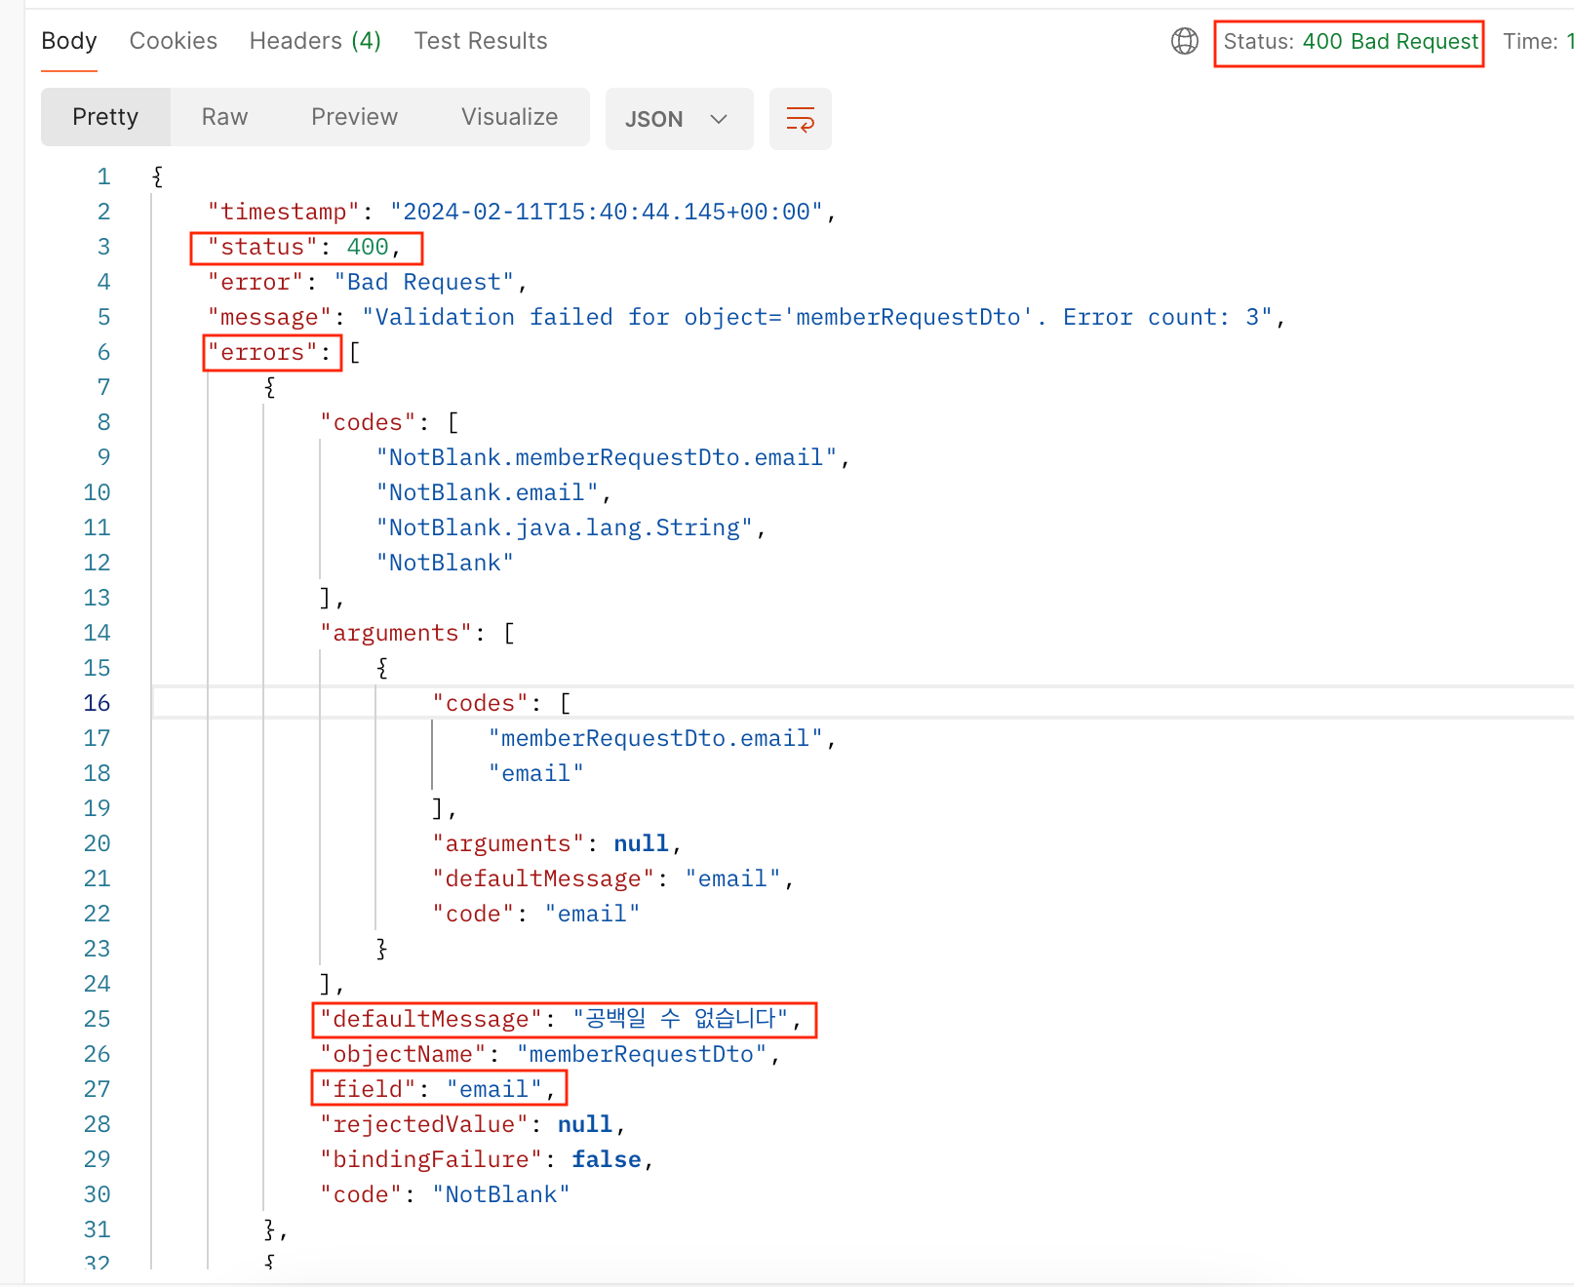Click the "arguments": null line
The image size is (1574, 1287).
coord(557,843)
